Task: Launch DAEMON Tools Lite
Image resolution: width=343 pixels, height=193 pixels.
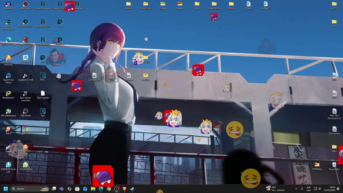Action: pos(8,168)
